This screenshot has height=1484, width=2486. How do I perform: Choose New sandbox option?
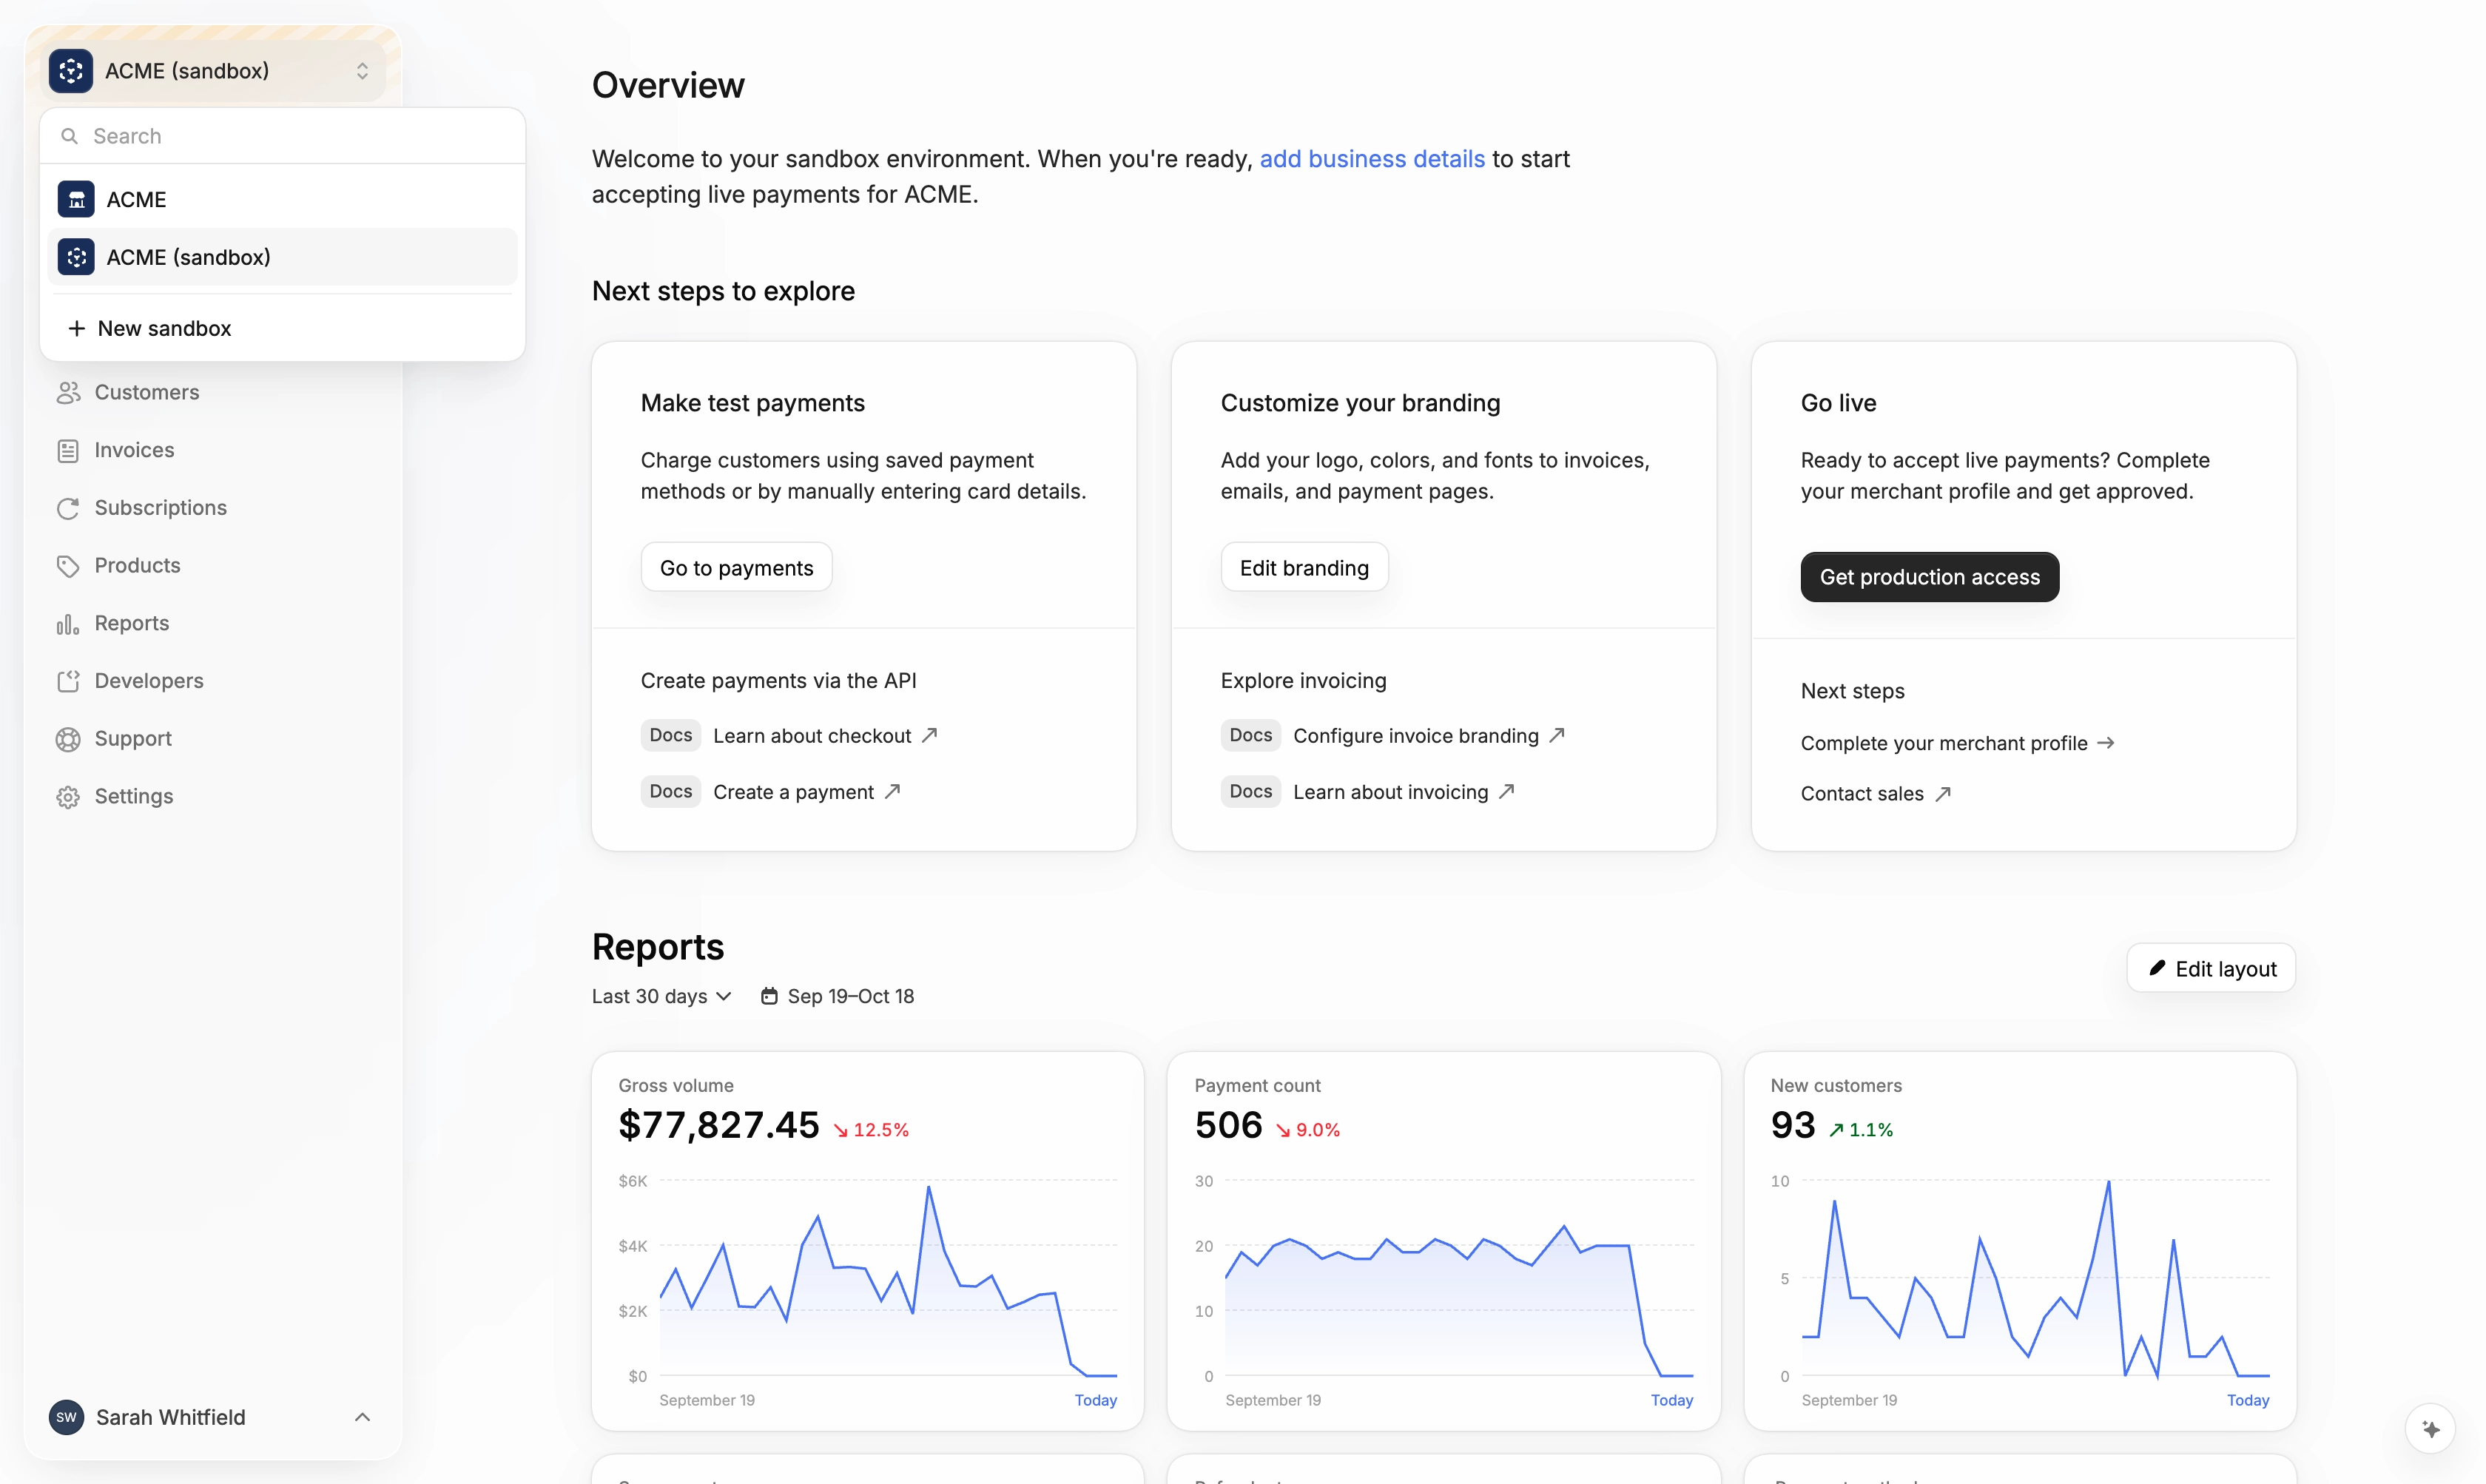(x=283, y=328)
